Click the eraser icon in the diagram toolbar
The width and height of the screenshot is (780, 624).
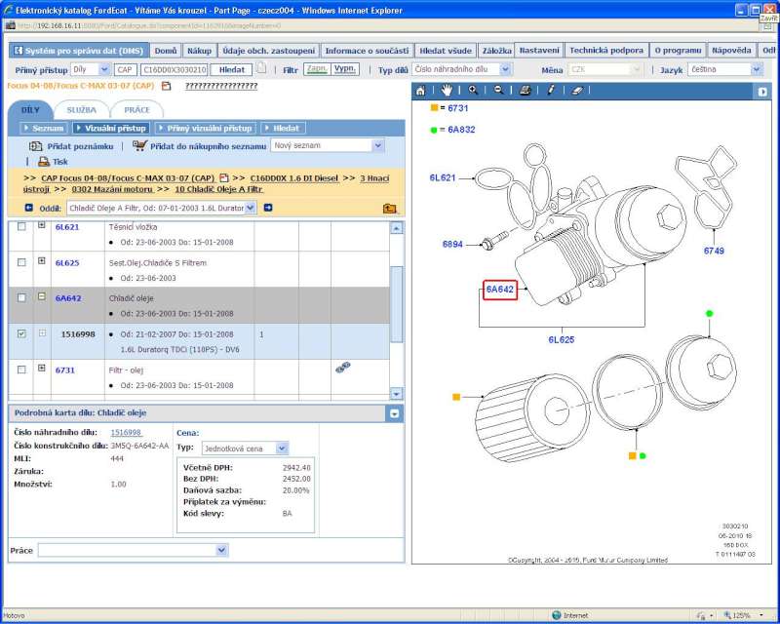(x=576, y=90)
